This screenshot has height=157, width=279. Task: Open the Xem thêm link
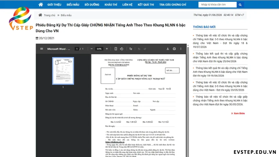238,113
